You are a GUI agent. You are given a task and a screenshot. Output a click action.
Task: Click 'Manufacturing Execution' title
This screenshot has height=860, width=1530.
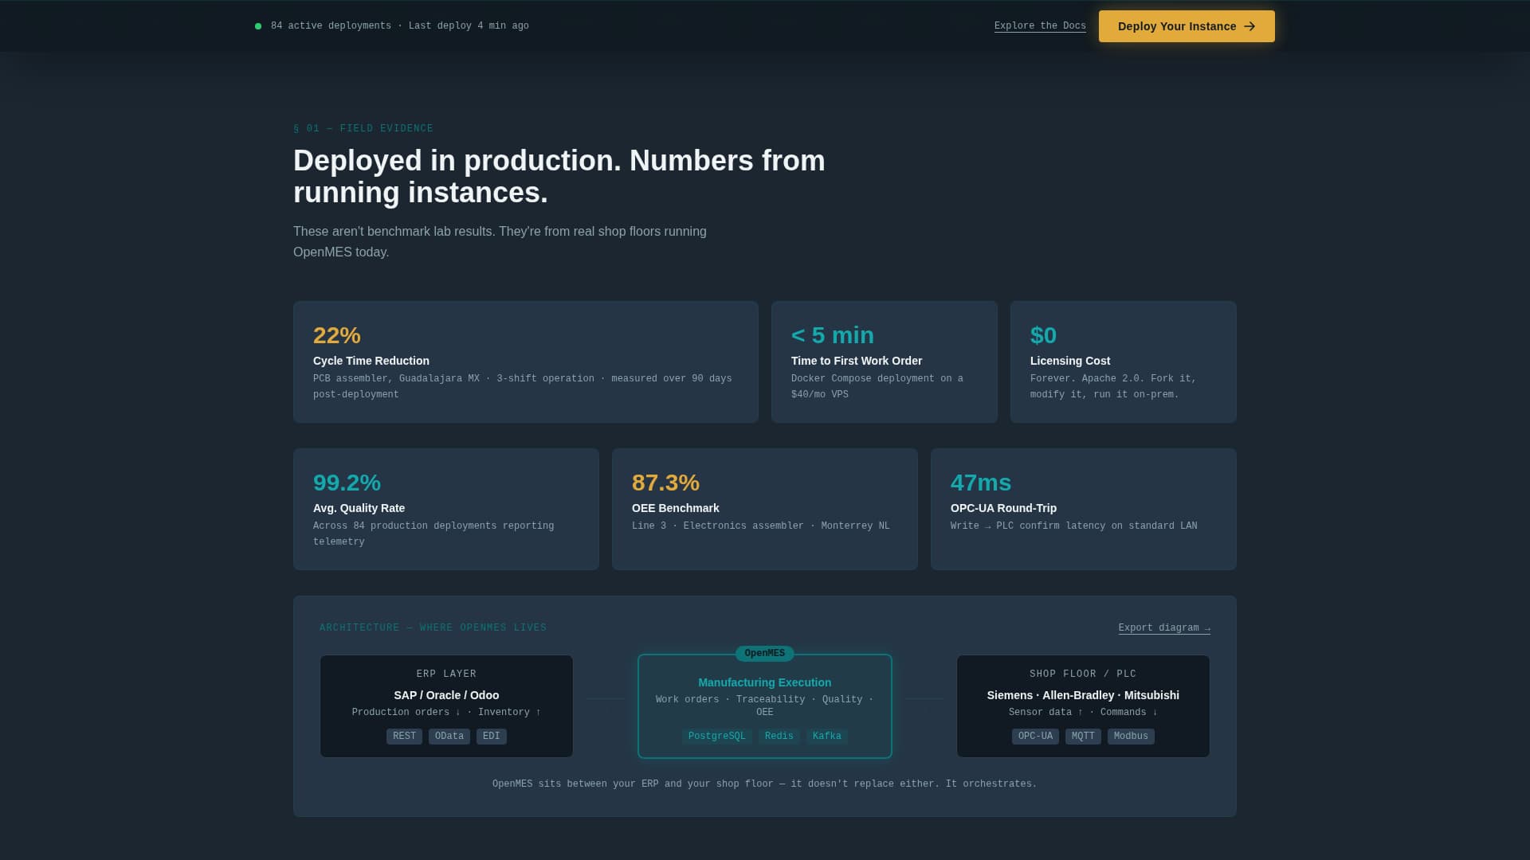(x=765, y=682)
